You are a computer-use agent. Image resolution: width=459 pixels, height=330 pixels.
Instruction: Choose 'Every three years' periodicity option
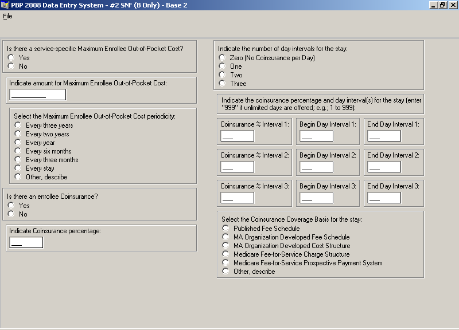[18, 125]
